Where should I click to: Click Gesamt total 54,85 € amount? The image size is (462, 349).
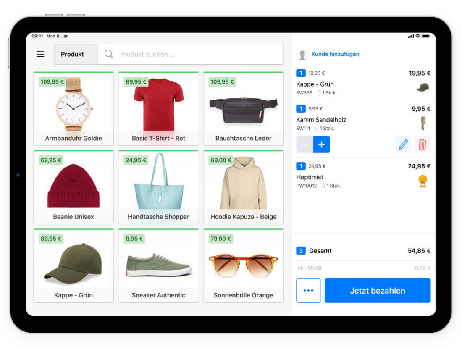[x=419, y=251]
